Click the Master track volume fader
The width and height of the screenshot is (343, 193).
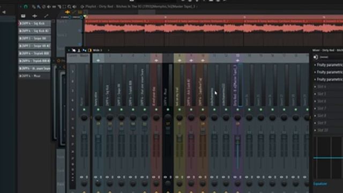click(84, 137)
